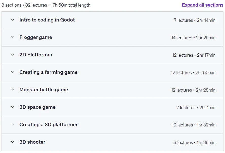Select Creating a 3D platformer heading text
The width and height of the screenshot is (225, 153).
click(48, 125)
